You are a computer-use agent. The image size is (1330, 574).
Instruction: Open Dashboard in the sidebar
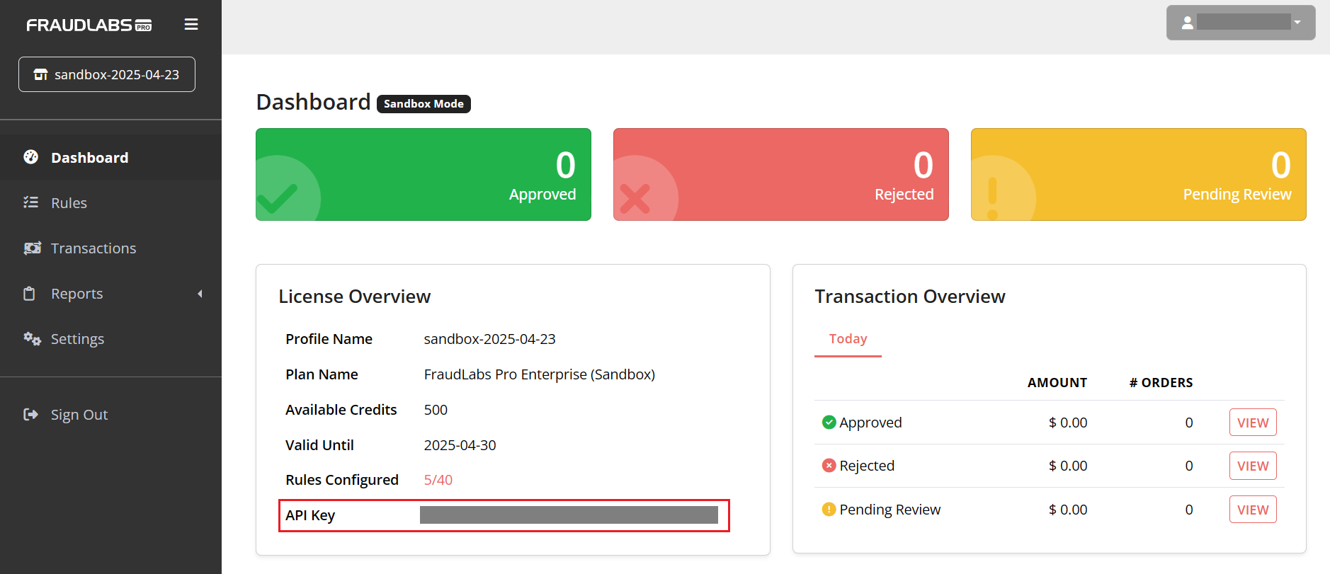110,157
